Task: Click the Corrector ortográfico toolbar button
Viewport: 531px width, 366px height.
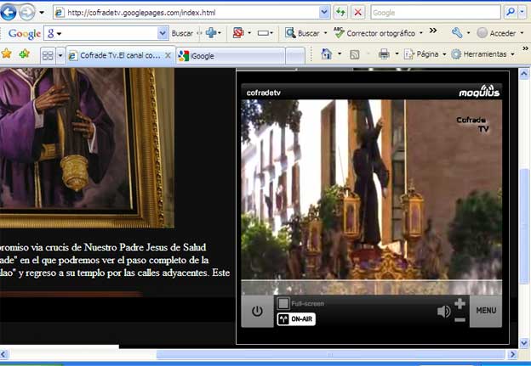Action: (379, 33)
